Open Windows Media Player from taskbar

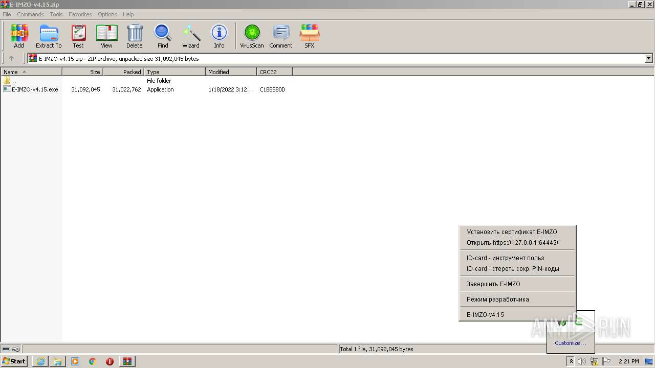click(75, 361)
